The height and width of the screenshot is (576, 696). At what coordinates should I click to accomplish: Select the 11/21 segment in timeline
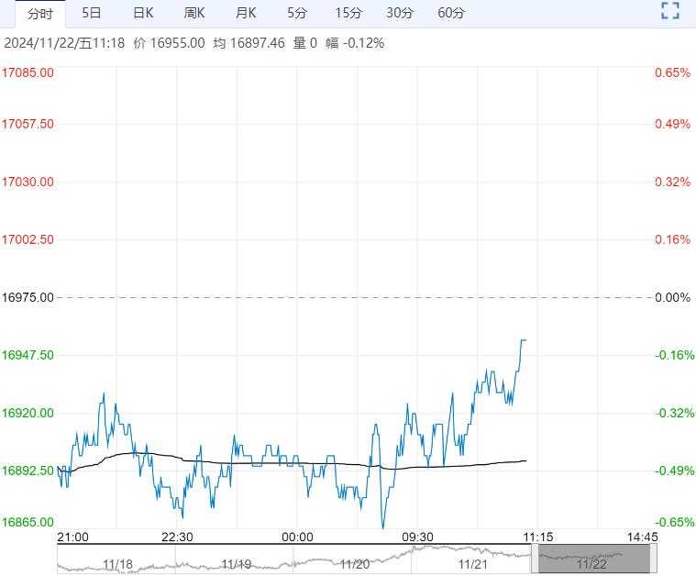click(472, 563)
